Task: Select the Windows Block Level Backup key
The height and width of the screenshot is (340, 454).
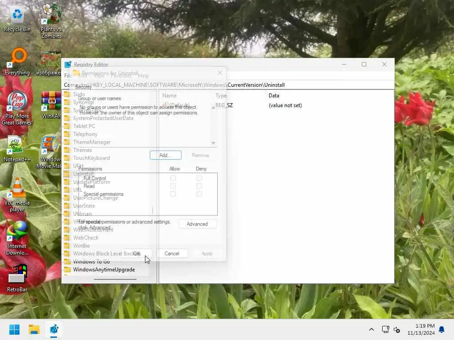Action: pyautogui.click(x=106, y=254)
